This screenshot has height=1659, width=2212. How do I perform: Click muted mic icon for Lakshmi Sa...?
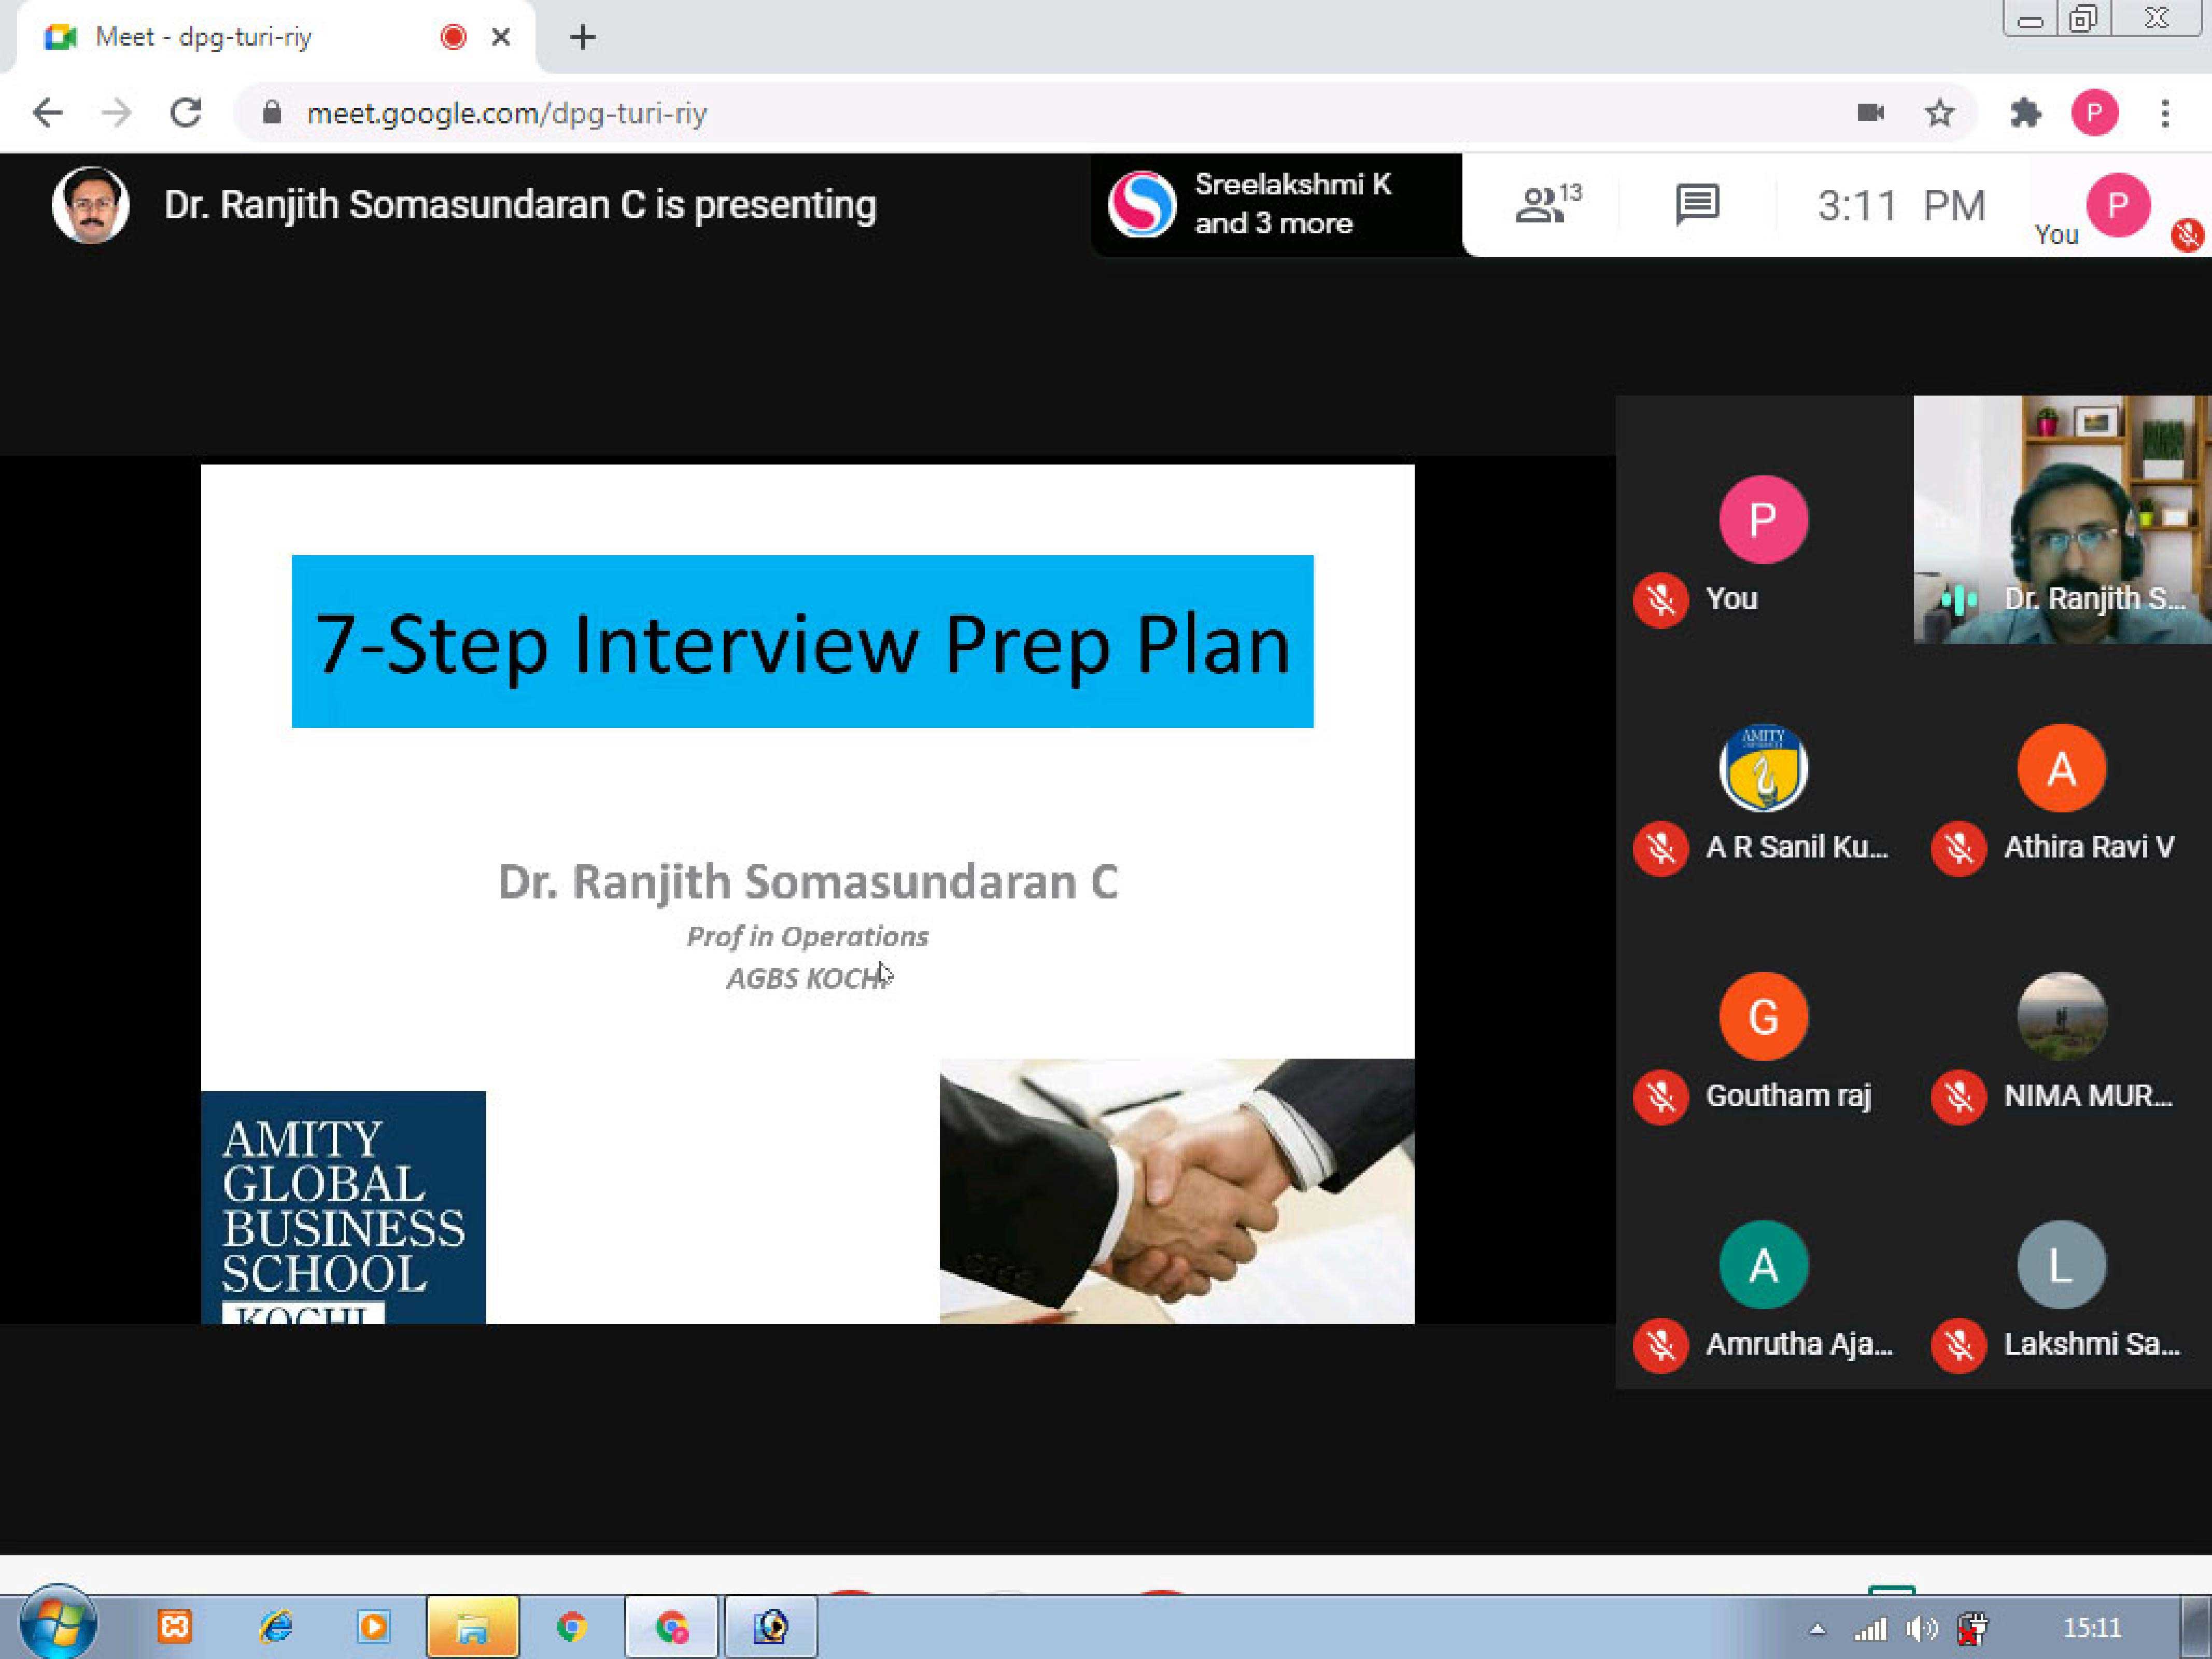1958,1345
